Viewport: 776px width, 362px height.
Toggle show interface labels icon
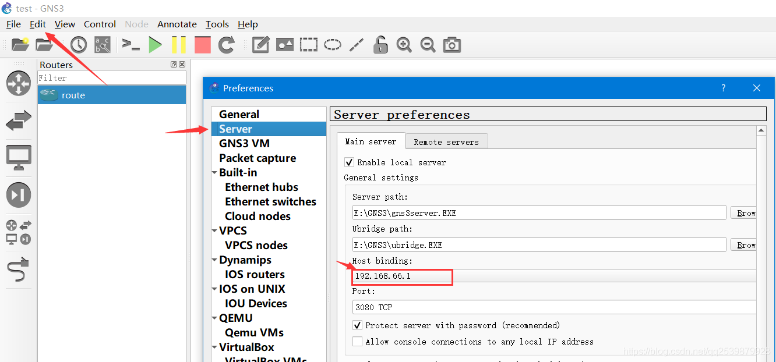103,45
